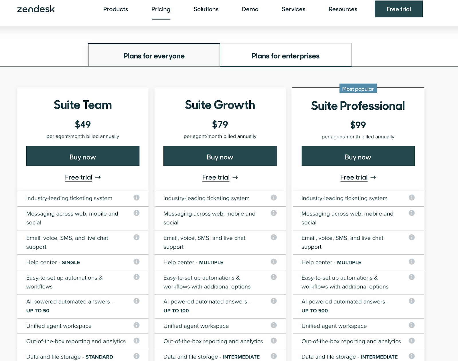458x361 pixels.
Task: Click Suite Team 'Help center - SINGLE' text
Action: (x=53, y=262)
